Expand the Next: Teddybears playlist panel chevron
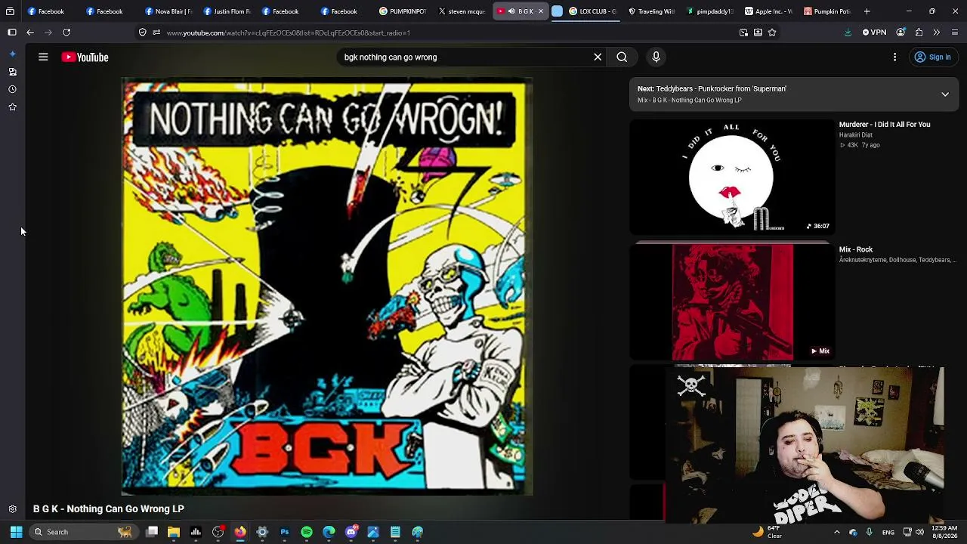Image resolution: width=967 pixels, height=544 pixels. point(944,94)
